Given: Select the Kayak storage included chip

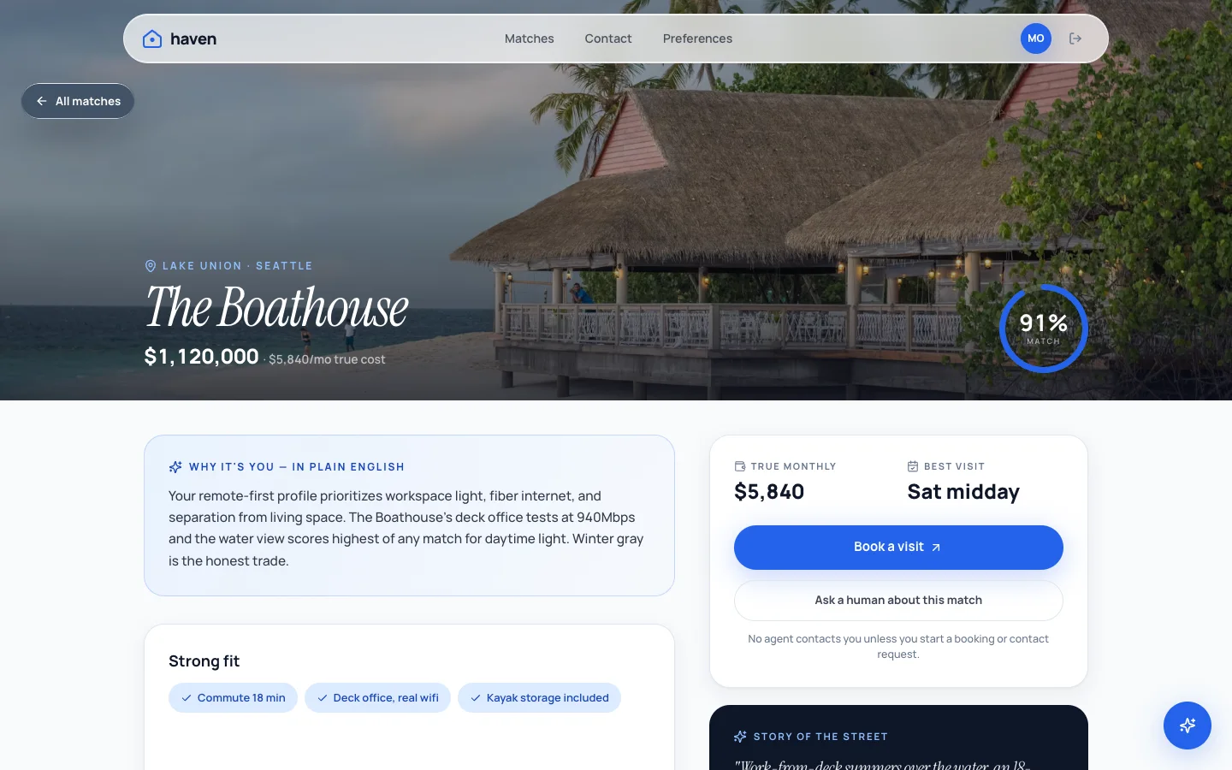Looking at the screenshot, I should [539, 698].
